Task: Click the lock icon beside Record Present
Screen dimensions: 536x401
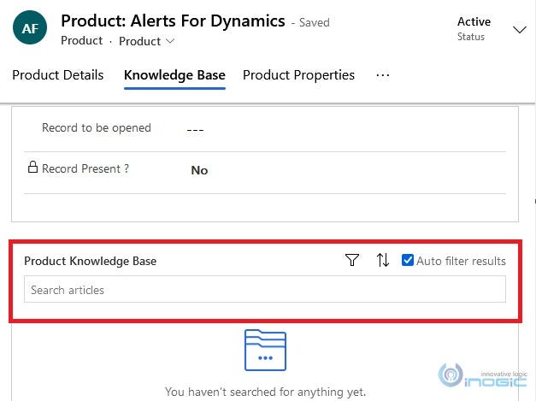Action: [x=32, y=168]
